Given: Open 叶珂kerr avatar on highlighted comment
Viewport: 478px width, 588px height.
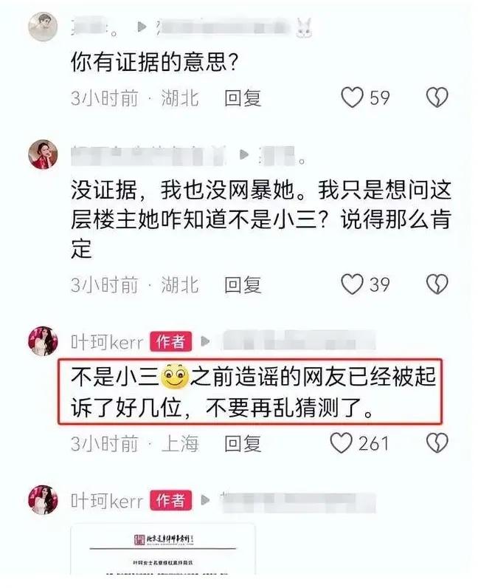Looking at the screenshot, I should [43, 341].
